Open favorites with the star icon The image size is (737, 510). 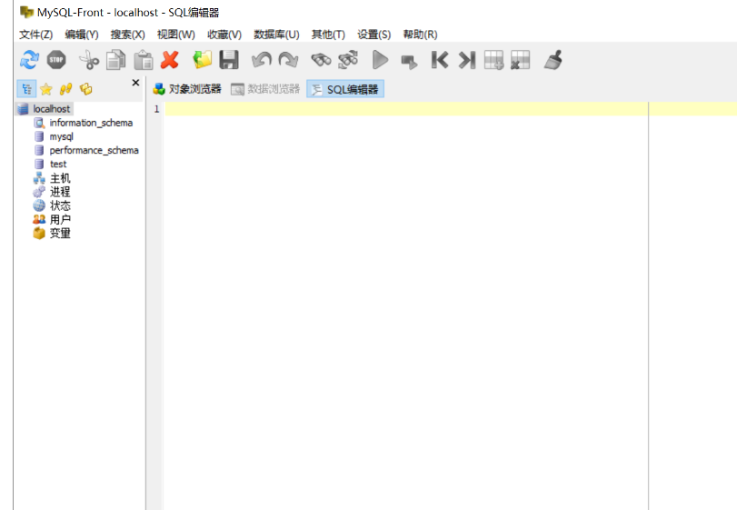[x=46, y=89]
